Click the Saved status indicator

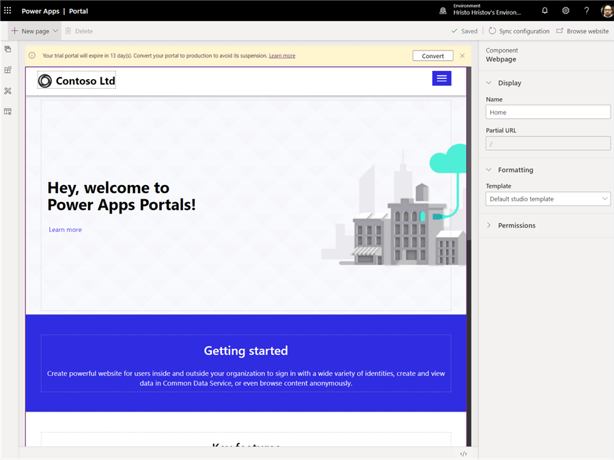464,31
